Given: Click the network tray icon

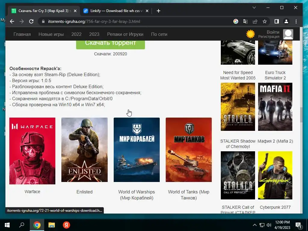Looking at the screenshot, I should (262, 225).
